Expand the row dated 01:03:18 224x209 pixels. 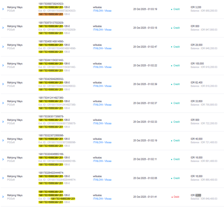(x=3, y=28)
